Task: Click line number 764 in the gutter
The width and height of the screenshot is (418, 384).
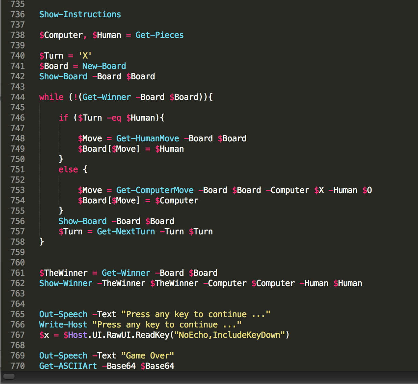Action: point(18,304)
